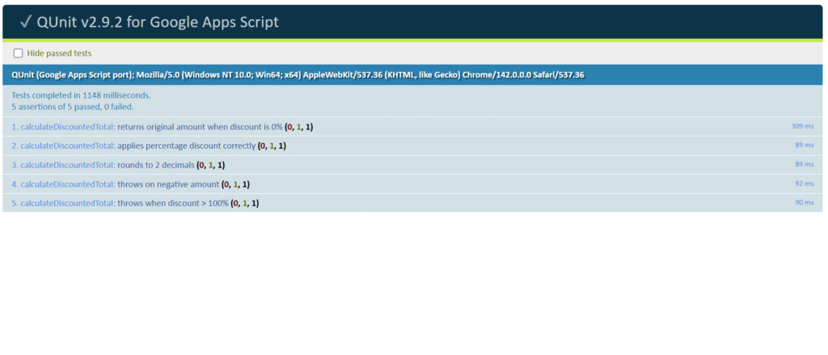
Task: Expand test 'applies percentage discount correctly'
Action: (185, 146)
